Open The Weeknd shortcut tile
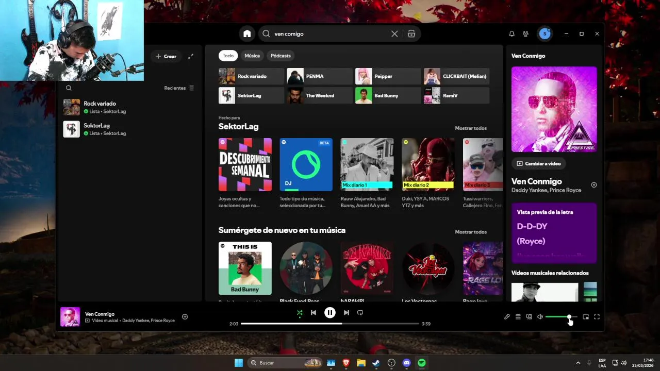This screenshot has width=660, height=371. [320, 95]
